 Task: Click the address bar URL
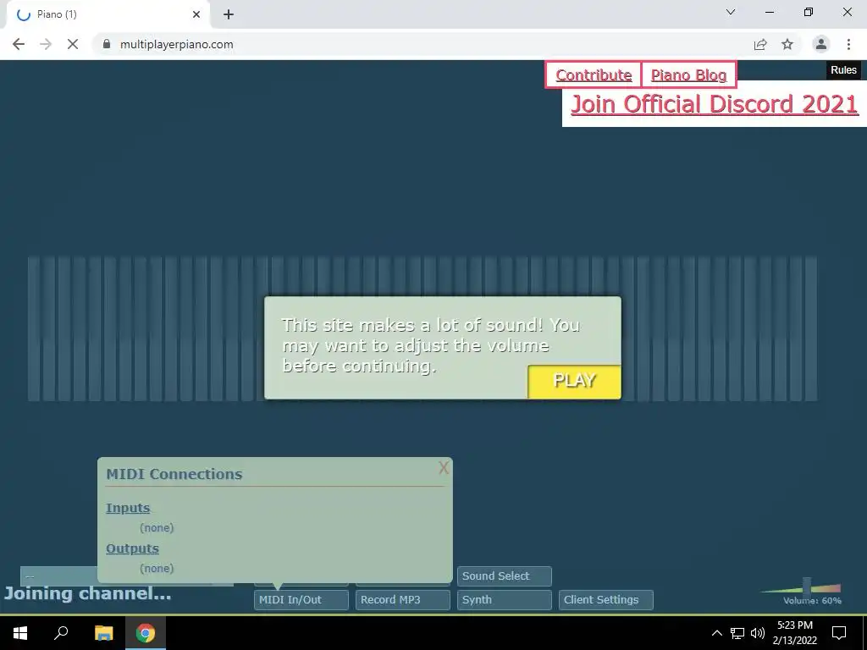[176, 44]
